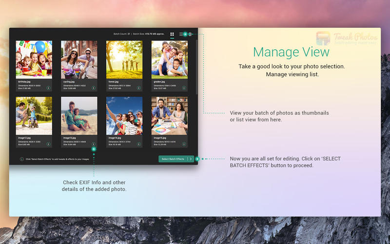Click the trash icon in top toolbar
The width and height of the screenshot is (390, 244).
tap(190, 34)
